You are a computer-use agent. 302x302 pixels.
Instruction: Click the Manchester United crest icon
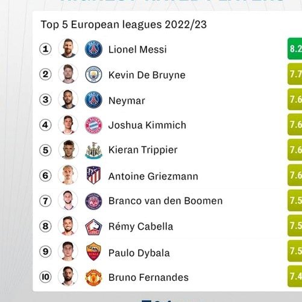pos(93,277)
